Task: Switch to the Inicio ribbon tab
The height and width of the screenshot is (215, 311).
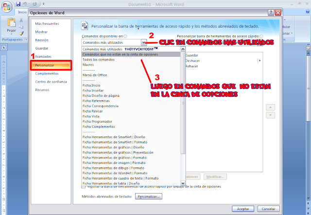Action: coord(22,12)
